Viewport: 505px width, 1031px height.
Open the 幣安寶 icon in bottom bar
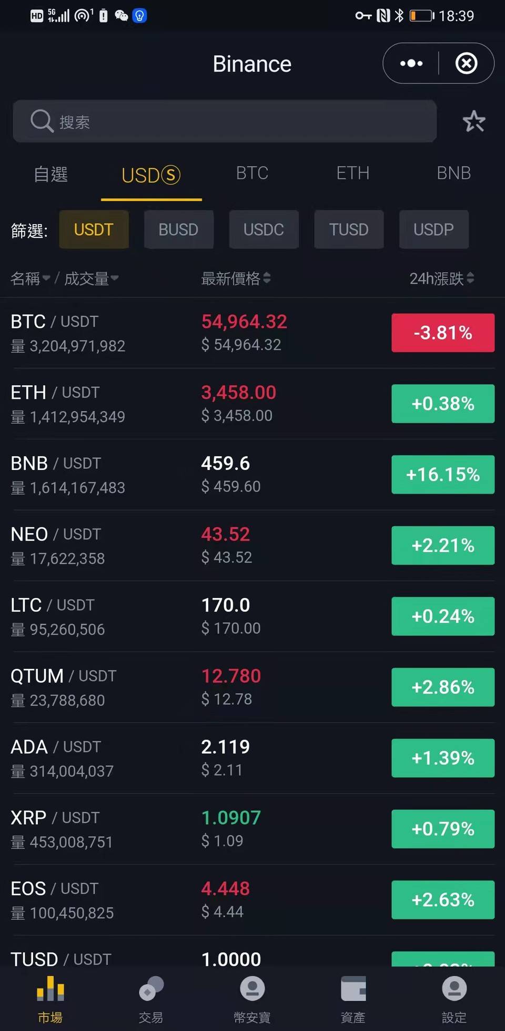coord(252,989)
